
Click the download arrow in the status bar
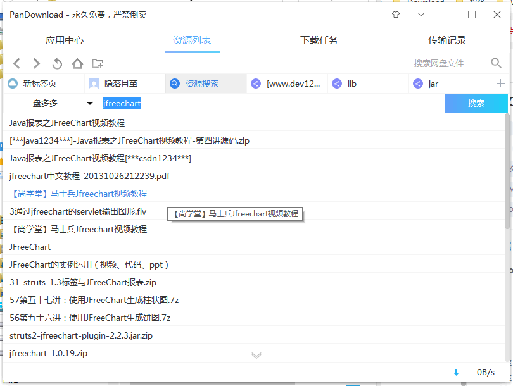[x=456, y=372]
